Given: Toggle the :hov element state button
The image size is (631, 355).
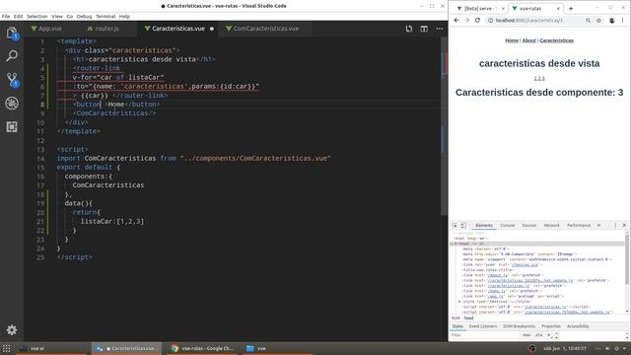Looking at the screenshot, I should (x=526, y=335).
